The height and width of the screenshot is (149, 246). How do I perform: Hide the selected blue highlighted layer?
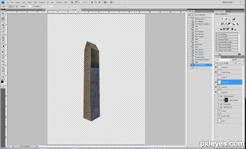tap(216, 82)
